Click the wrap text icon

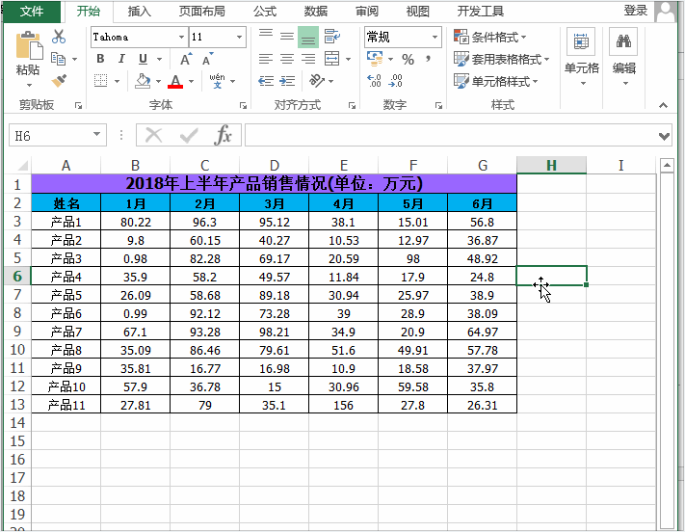coord(332,37)
